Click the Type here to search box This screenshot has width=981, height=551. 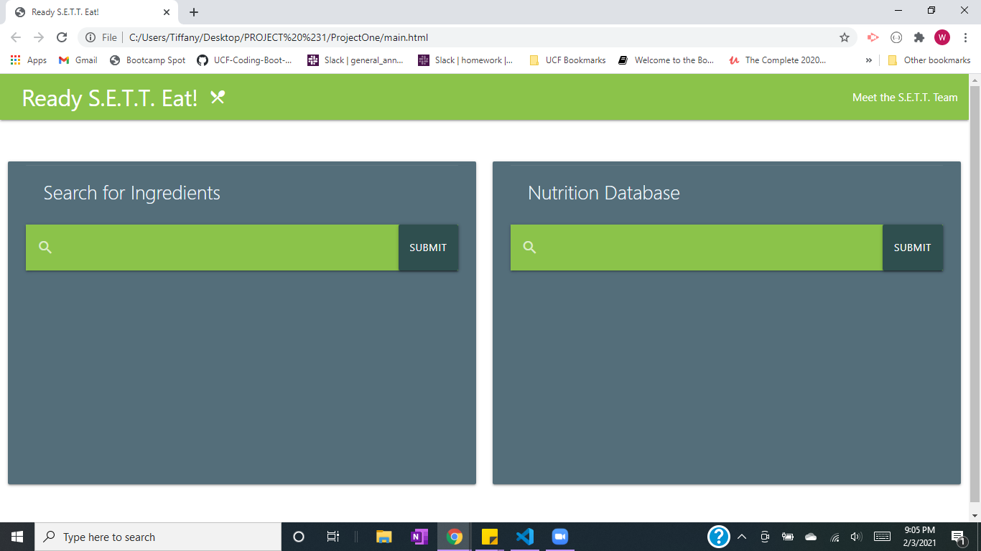158,537
